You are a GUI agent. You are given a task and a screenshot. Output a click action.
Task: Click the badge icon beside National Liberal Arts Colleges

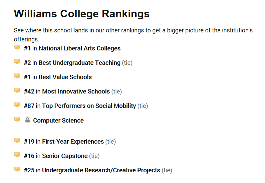pos(17,47)
